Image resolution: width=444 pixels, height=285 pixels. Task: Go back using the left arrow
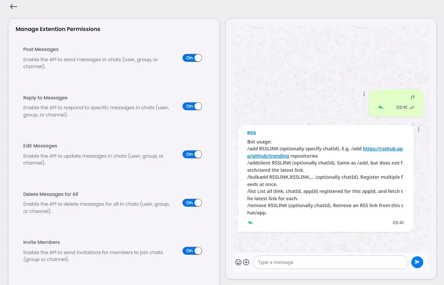pos(13,7)
